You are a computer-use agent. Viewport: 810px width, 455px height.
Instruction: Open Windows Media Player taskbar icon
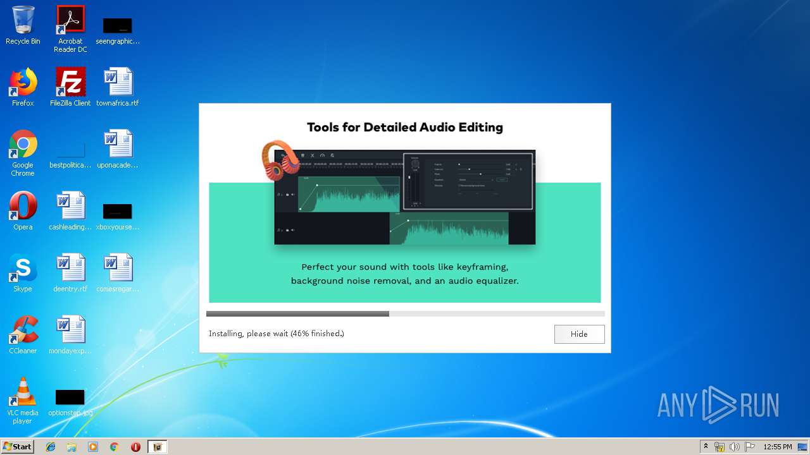(93, 447)
